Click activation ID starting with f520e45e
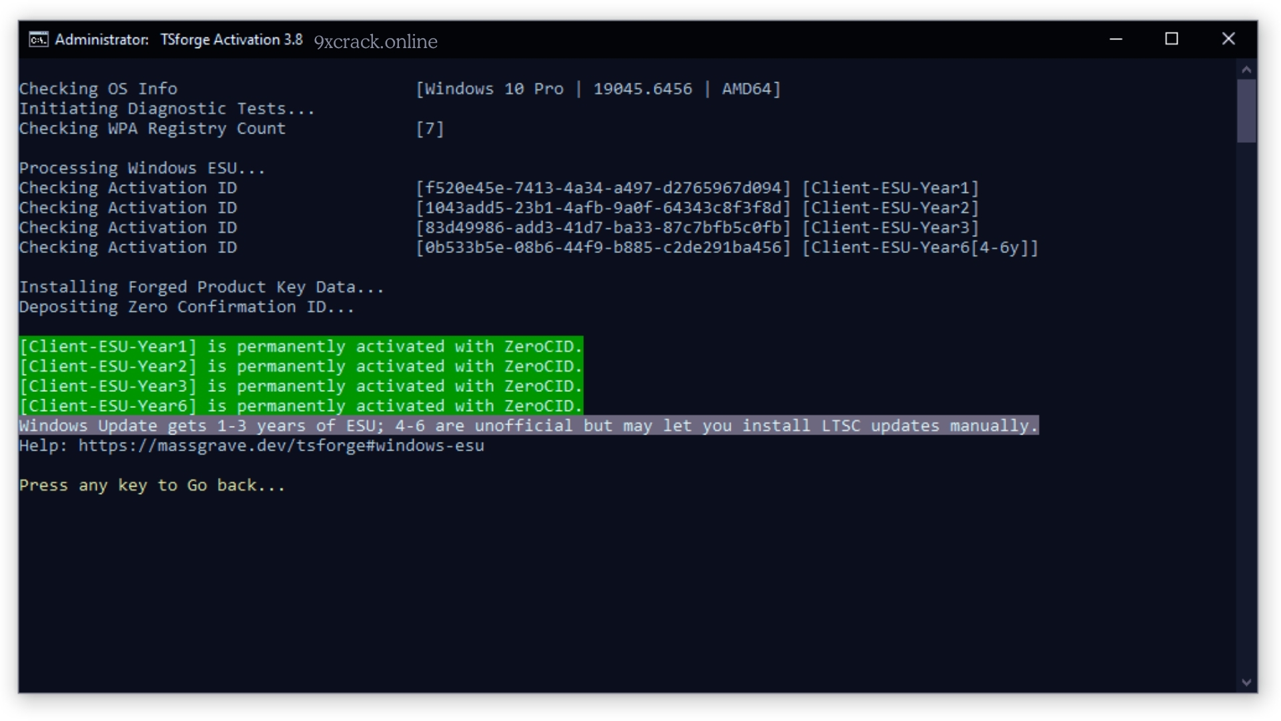This screenshot has height=721, width=1281. tap(603, 188)
